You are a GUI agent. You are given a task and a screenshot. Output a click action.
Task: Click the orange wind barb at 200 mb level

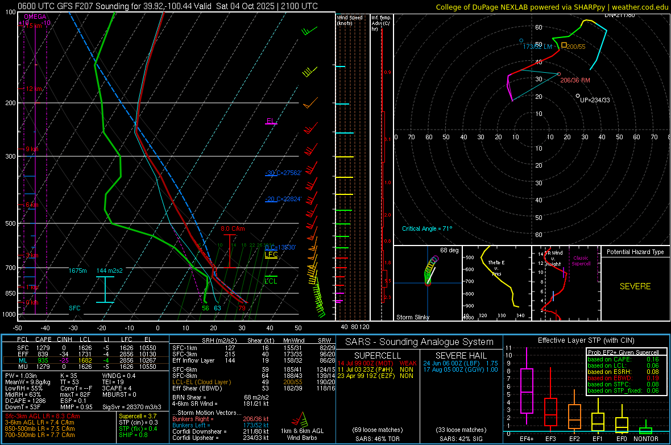pyautogui.click(x=310, y=103)
